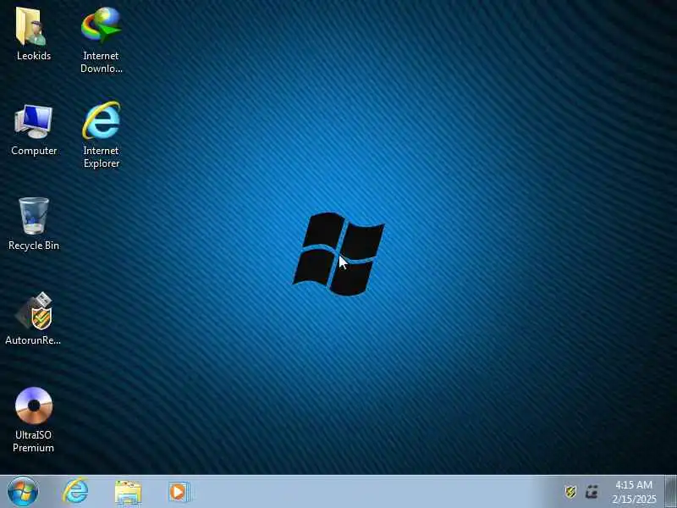Click the Recycle Bin label text
The image size is (677, 508).
[x=34, y=246]
